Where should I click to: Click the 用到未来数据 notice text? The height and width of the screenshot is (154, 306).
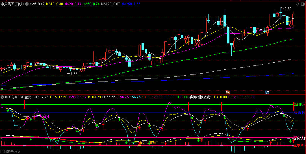pos(11,151)
